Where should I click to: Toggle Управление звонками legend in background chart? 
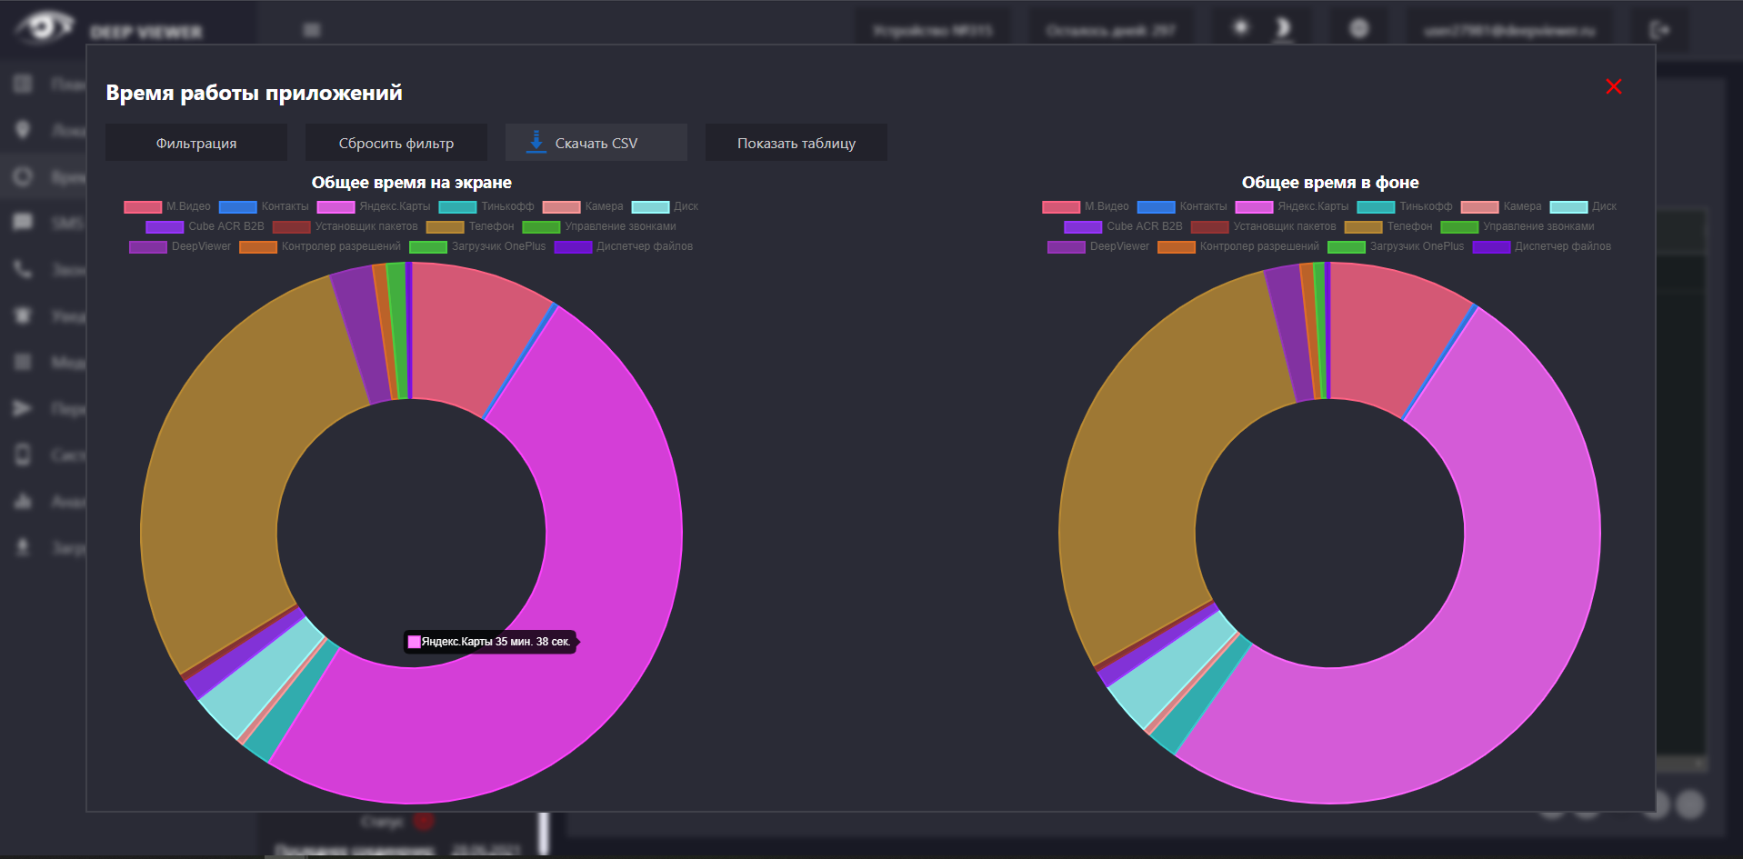[1518, 226]
